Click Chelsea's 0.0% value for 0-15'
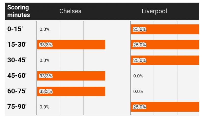 (44, 29)
